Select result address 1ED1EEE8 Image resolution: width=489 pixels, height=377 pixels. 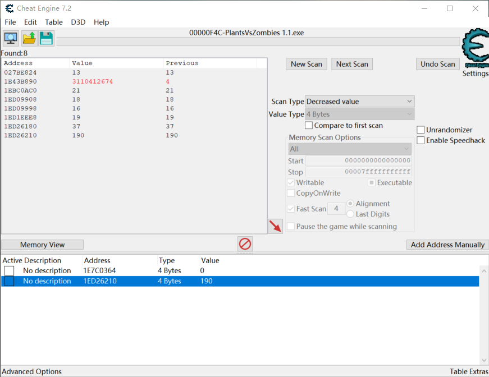tap(20, 117)
